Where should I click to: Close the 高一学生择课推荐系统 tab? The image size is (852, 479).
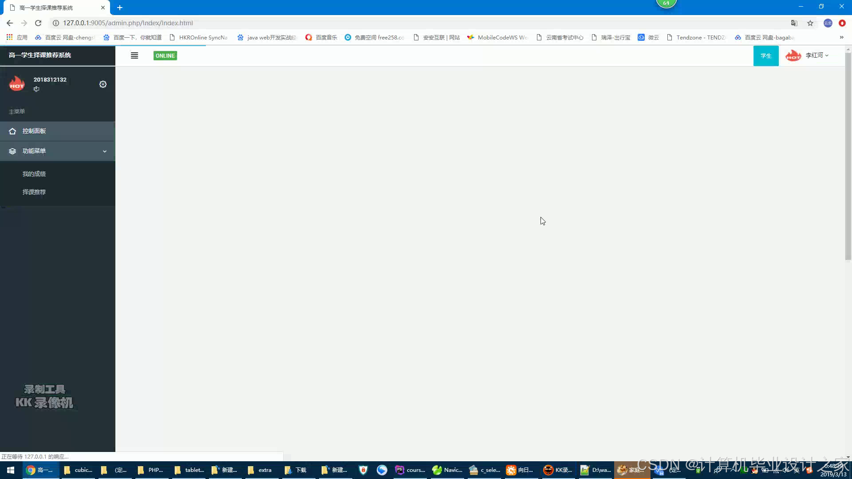tap(103, 8)
